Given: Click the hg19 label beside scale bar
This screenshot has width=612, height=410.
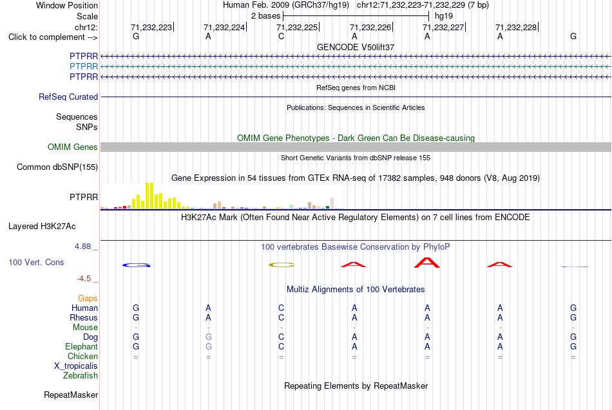Looking at the screenshot, I should click(444, 16).
